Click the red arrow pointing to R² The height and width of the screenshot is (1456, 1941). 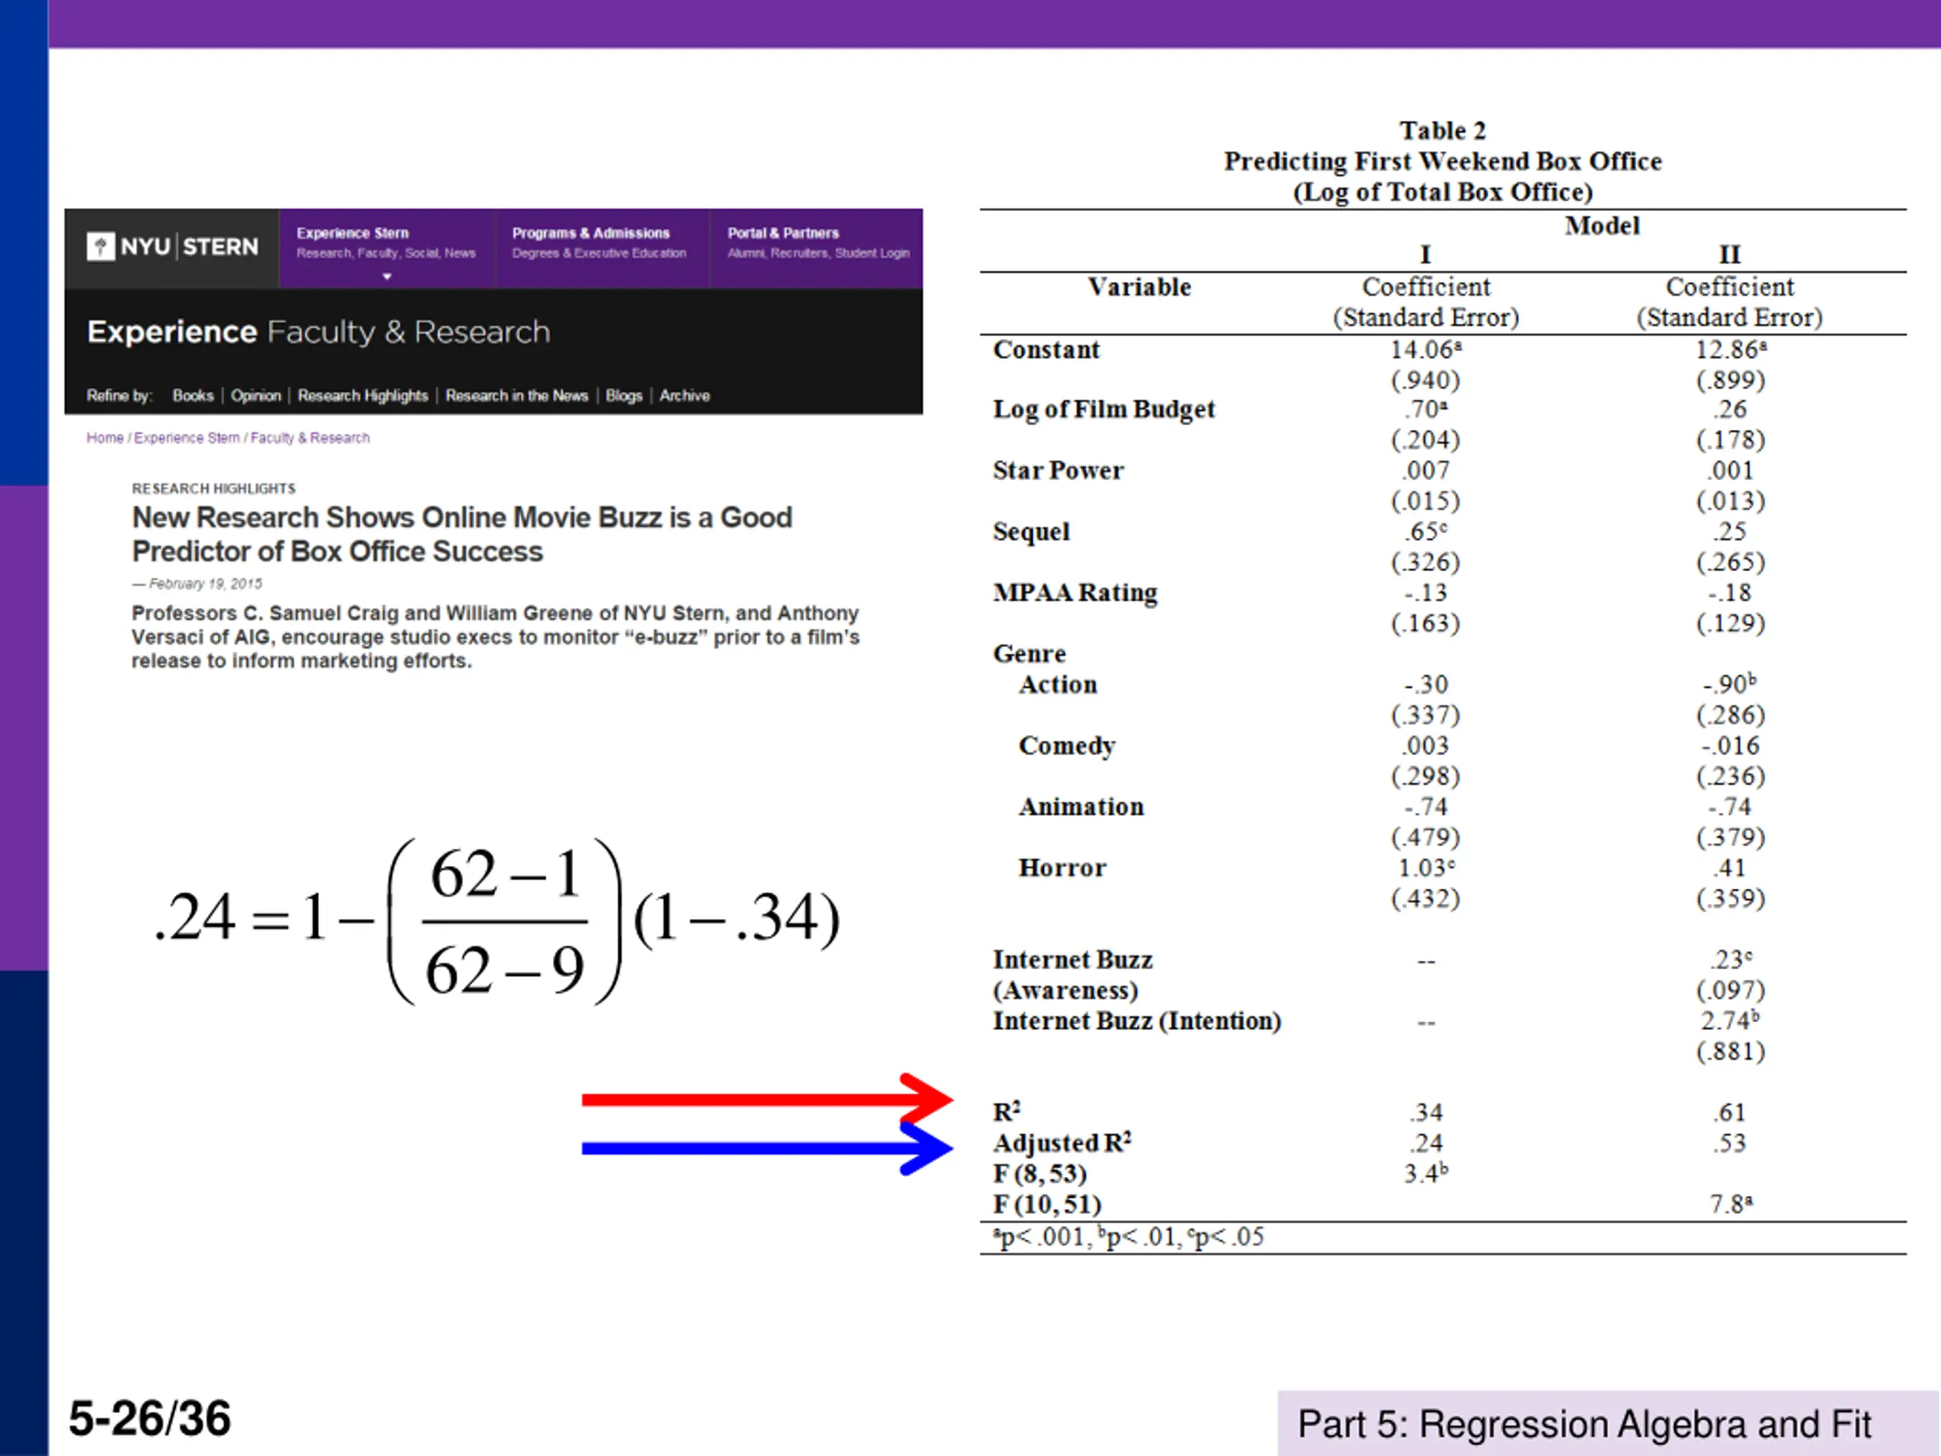(x=764, y=1099)
